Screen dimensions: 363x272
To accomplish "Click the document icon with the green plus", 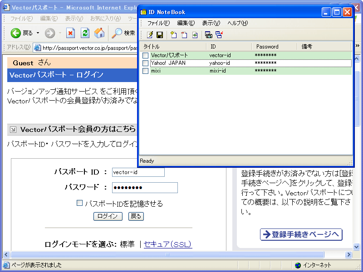I will click(x=195, y=35).
